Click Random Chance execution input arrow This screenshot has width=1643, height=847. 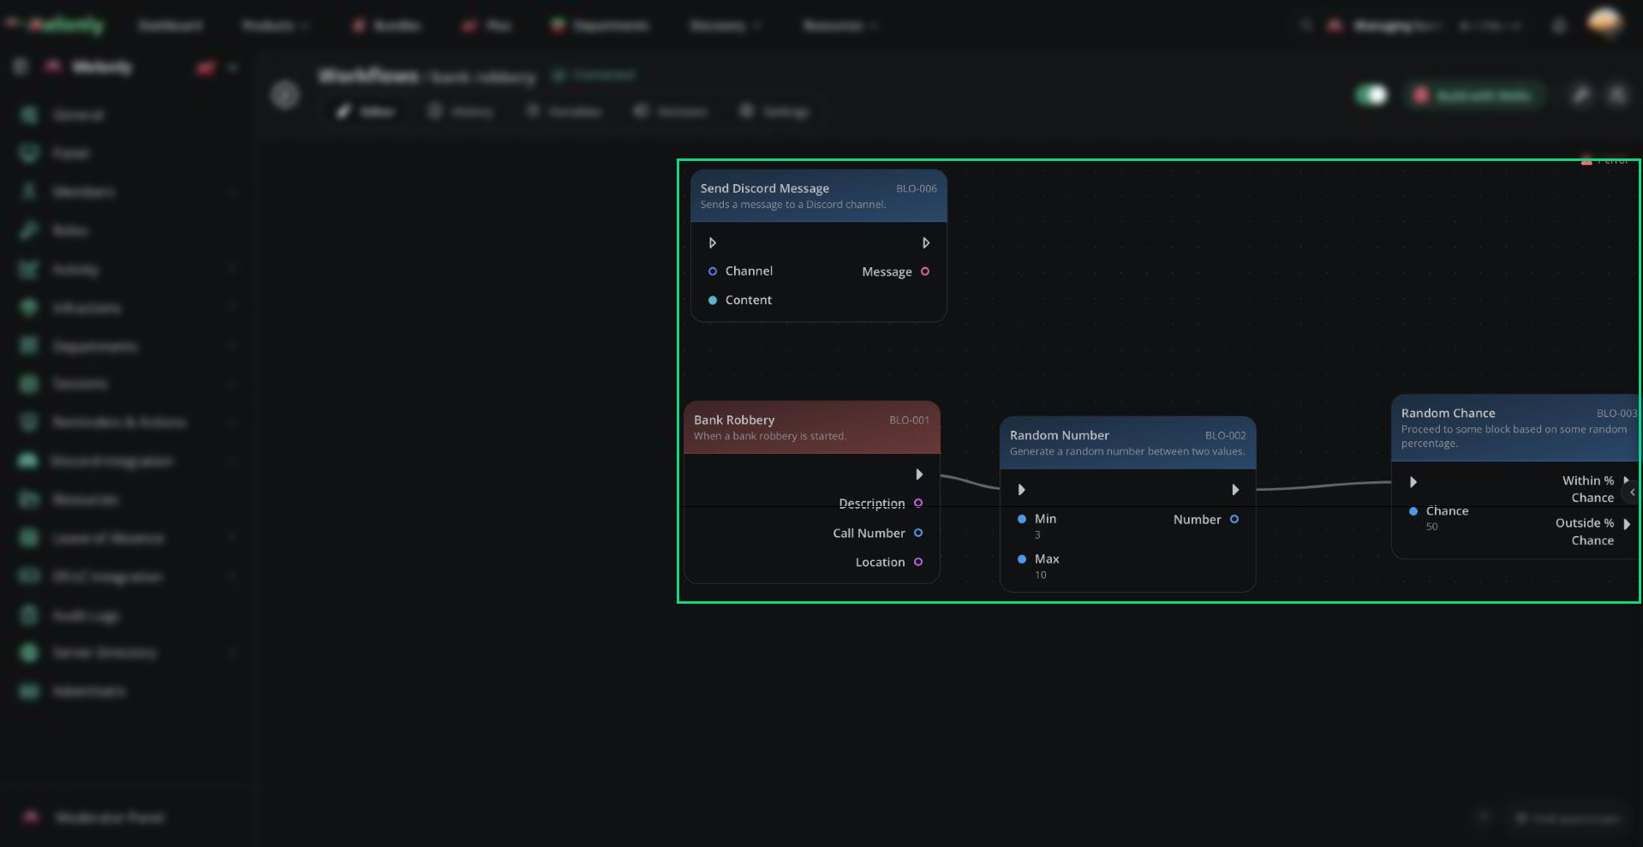1413,482
